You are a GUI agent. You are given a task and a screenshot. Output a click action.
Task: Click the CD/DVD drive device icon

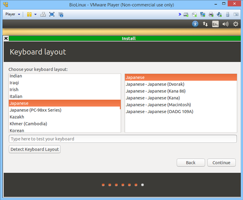tap(194, 15)
